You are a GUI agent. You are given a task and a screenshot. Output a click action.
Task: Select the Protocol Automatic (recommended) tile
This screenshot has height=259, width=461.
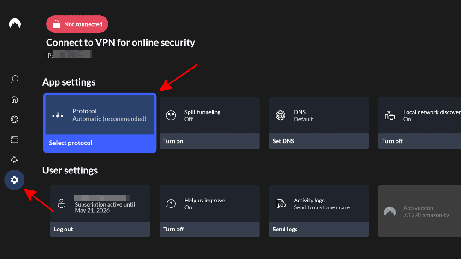pos(100,115)
